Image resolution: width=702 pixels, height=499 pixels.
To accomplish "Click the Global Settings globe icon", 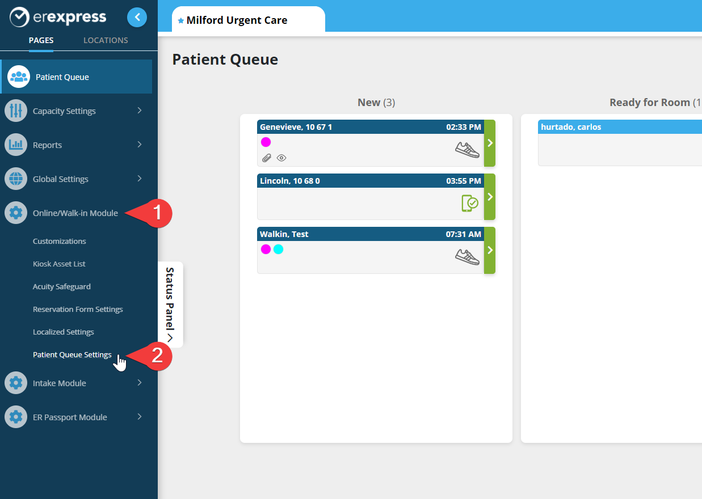I will [x=16, y=179].
